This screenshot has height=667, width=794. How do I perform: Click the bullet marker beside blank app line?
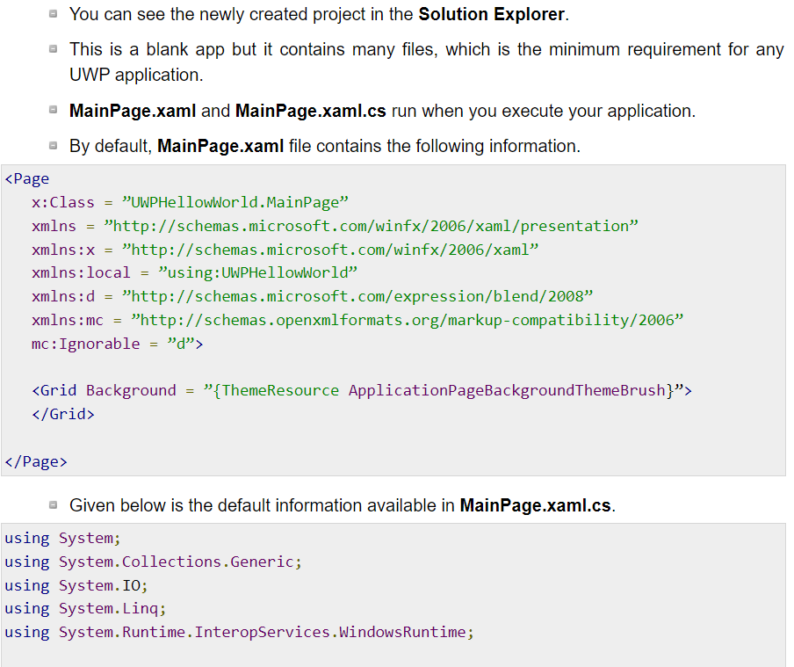[x=54, y=49]
